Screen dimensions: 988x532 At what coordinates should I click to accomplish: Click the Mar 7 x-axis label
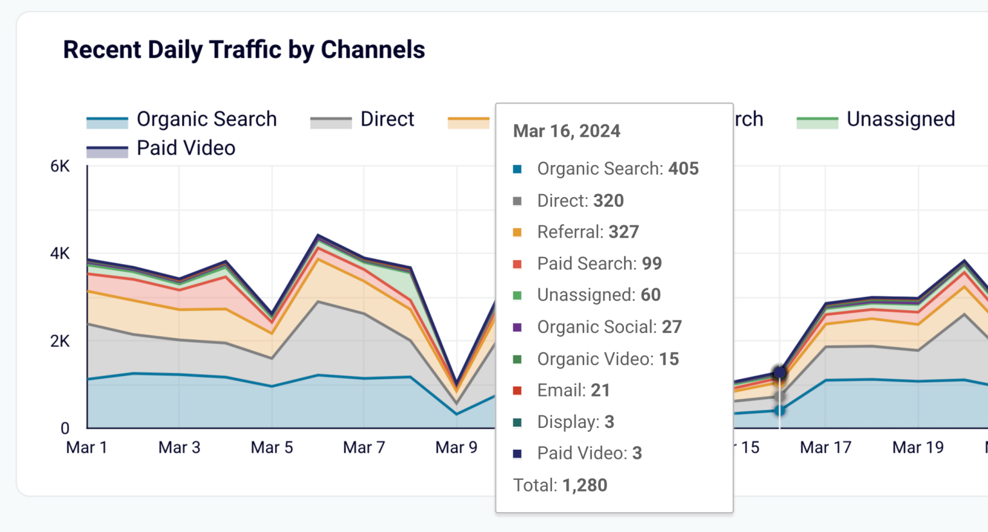pyautogui.click(x=364, y=448)
